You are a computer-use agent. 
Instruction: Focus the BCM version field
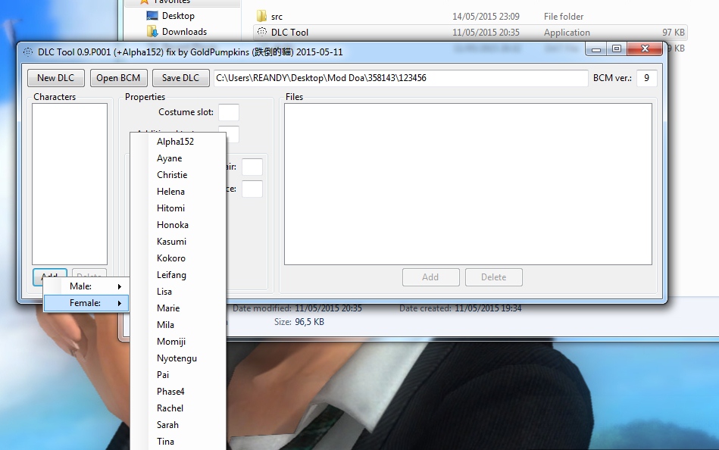point(646,78)
